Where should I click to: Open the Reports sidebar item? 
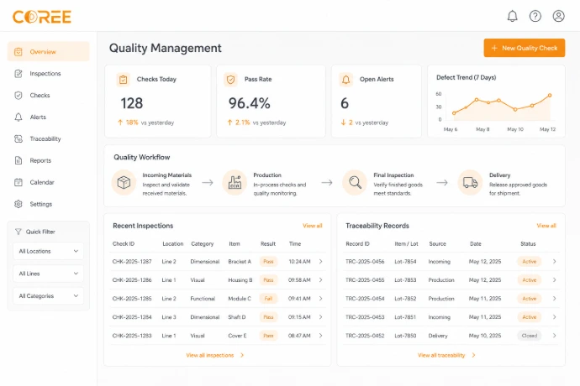coord(40,160)
